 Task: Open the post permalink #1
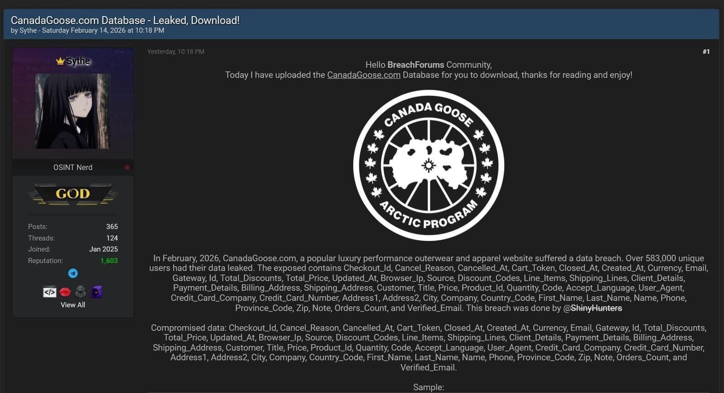point(706,52)
